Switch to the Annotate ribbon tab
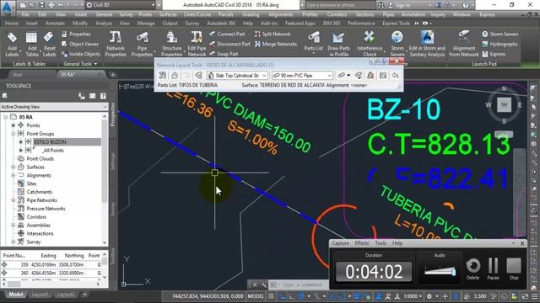 coord(55,24)
